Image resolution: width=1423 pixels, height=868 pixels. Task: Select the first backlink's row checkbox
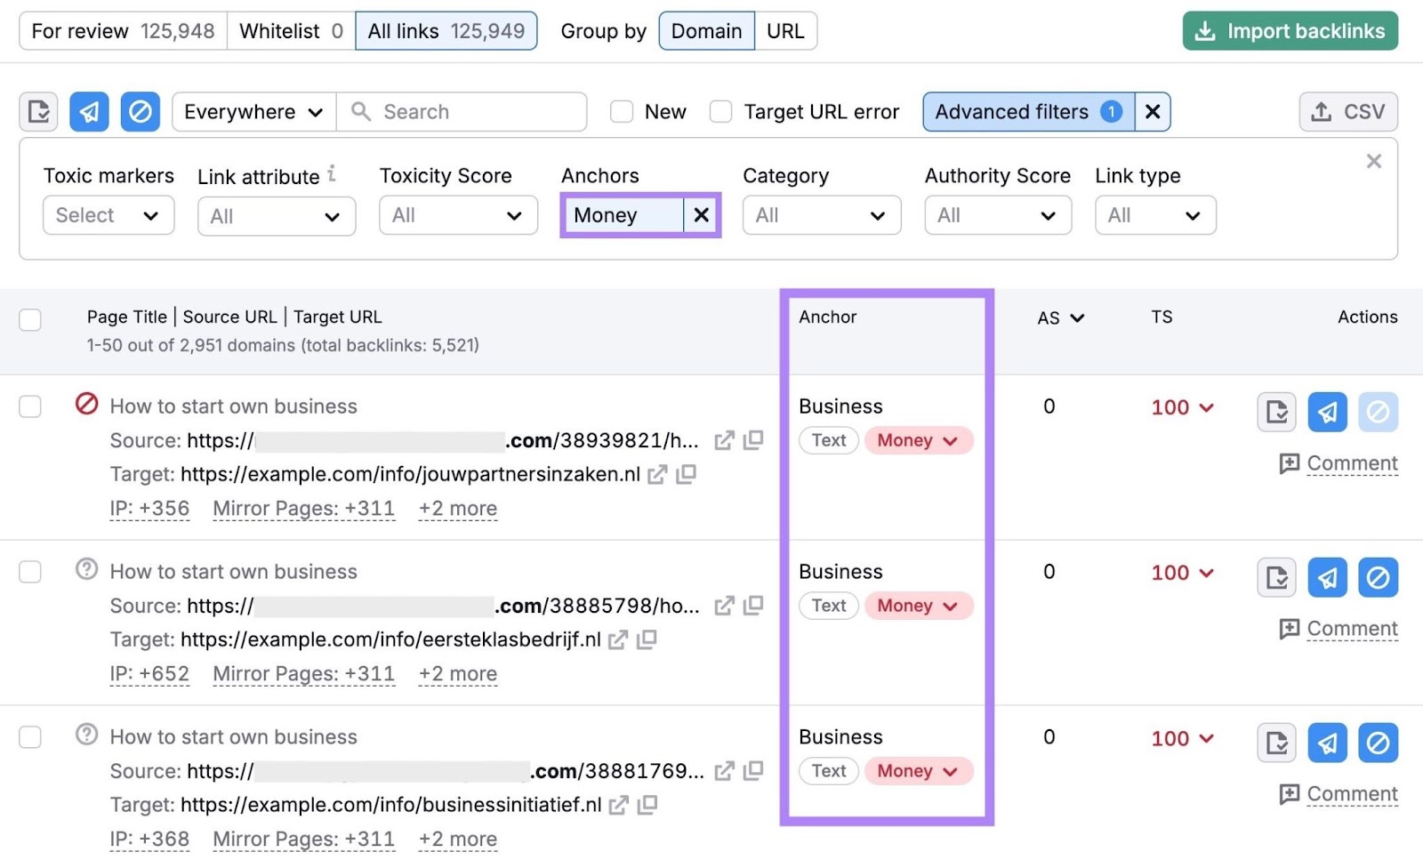coord(29,406)
